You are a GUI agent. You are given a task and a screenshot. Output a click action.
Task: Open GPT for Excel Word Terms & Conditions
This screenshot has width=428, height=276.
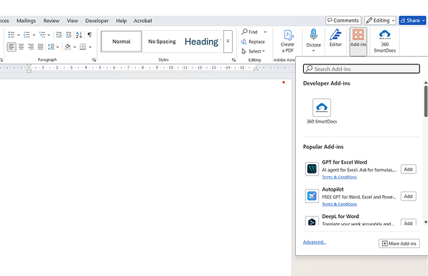(339, 177)
